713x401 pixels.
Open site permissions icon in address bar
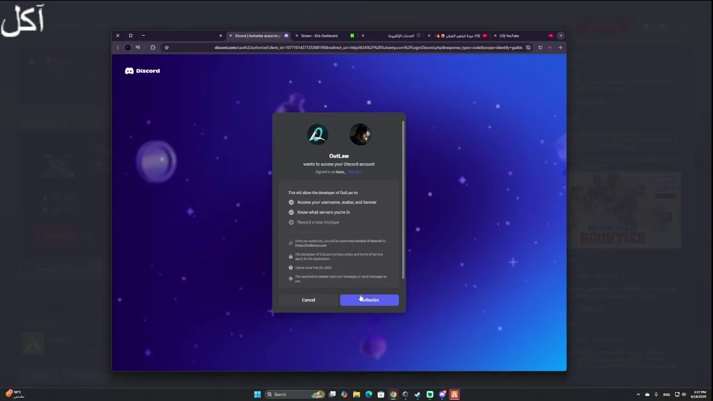[x=528, y=47]
